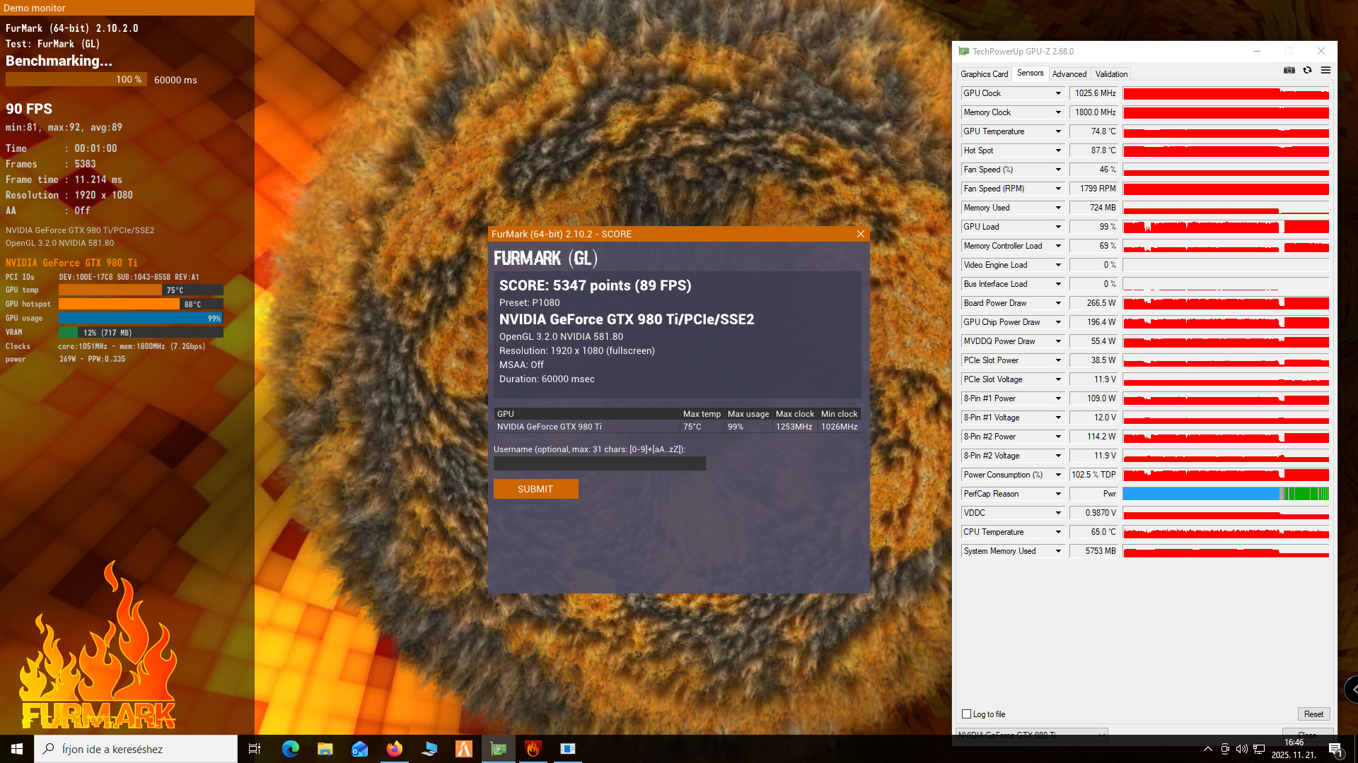
Task: Expand the PerfCap Reason dropdown arrow
Action: pos(1058,494)
